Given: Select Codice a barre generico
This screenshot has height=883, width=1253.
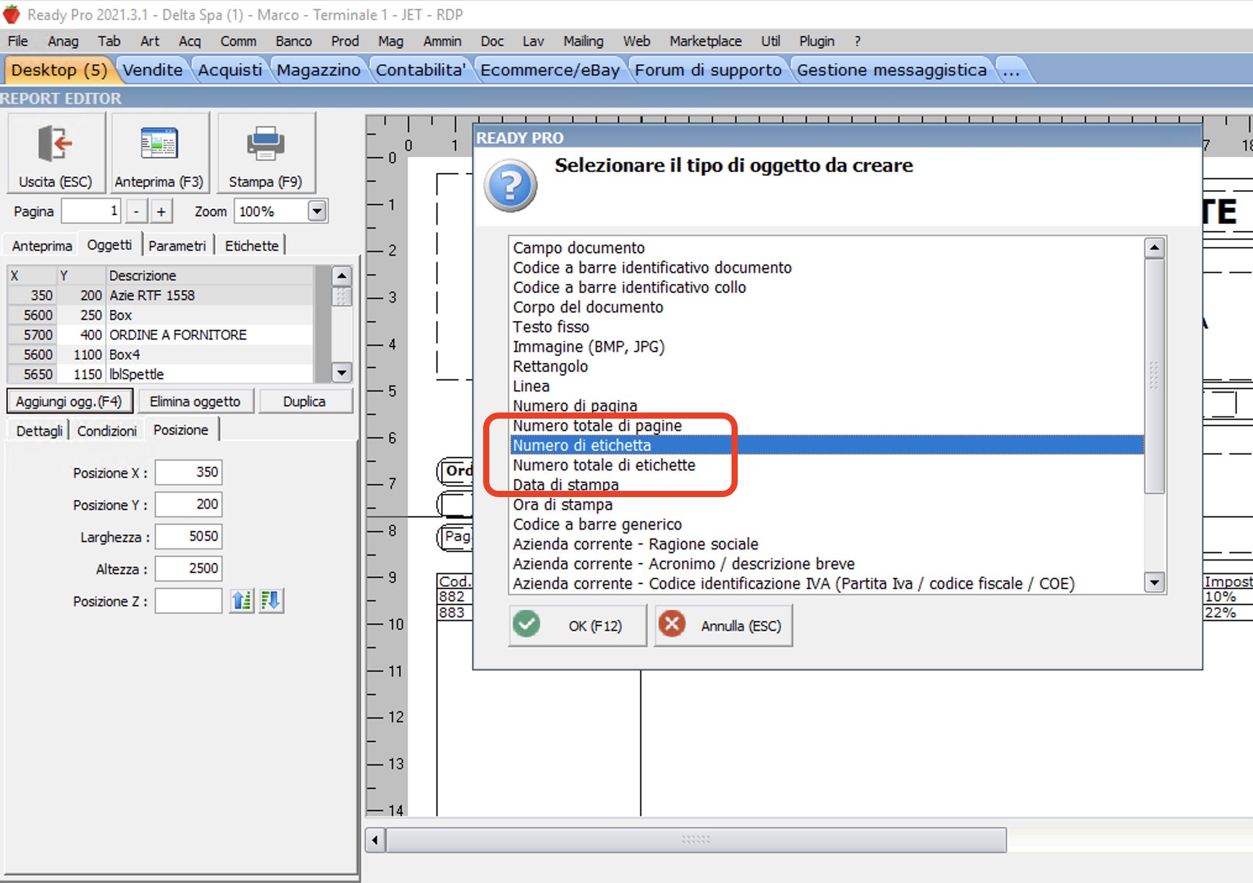Looking at the screenshot, I should [x=827, y=524].
